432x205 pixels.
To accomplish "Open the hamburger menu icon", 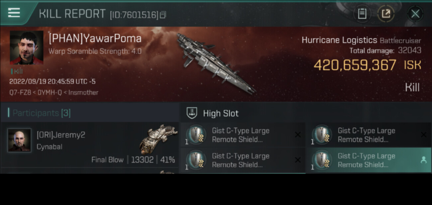I will click(14, 13).
